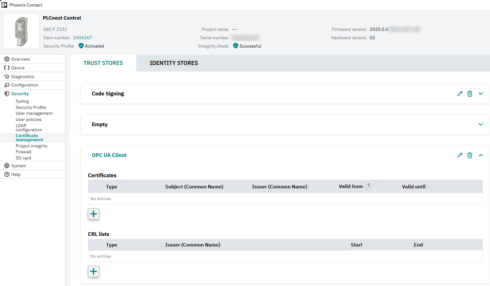Click the Overview dashboard icon
490x286 pixels.
click(x=7, y=59)
